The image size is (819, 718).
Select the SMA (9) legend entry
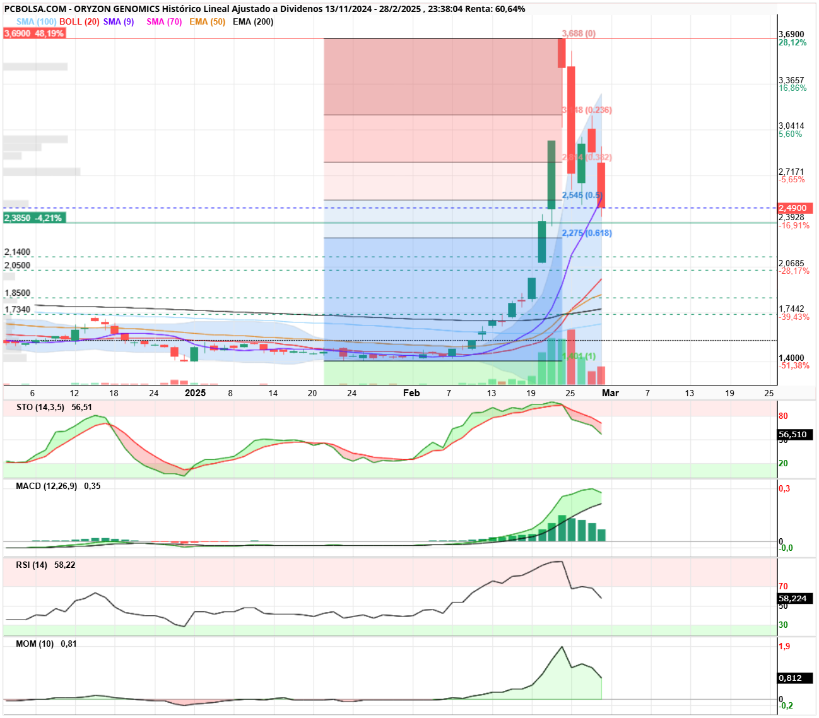pos(119,21)
